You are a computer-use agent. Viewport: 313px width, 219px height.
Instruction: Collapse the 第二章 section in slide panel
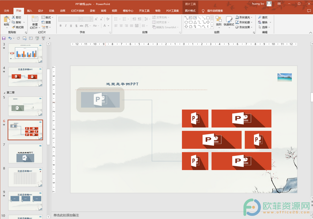(x=5, y=93)
